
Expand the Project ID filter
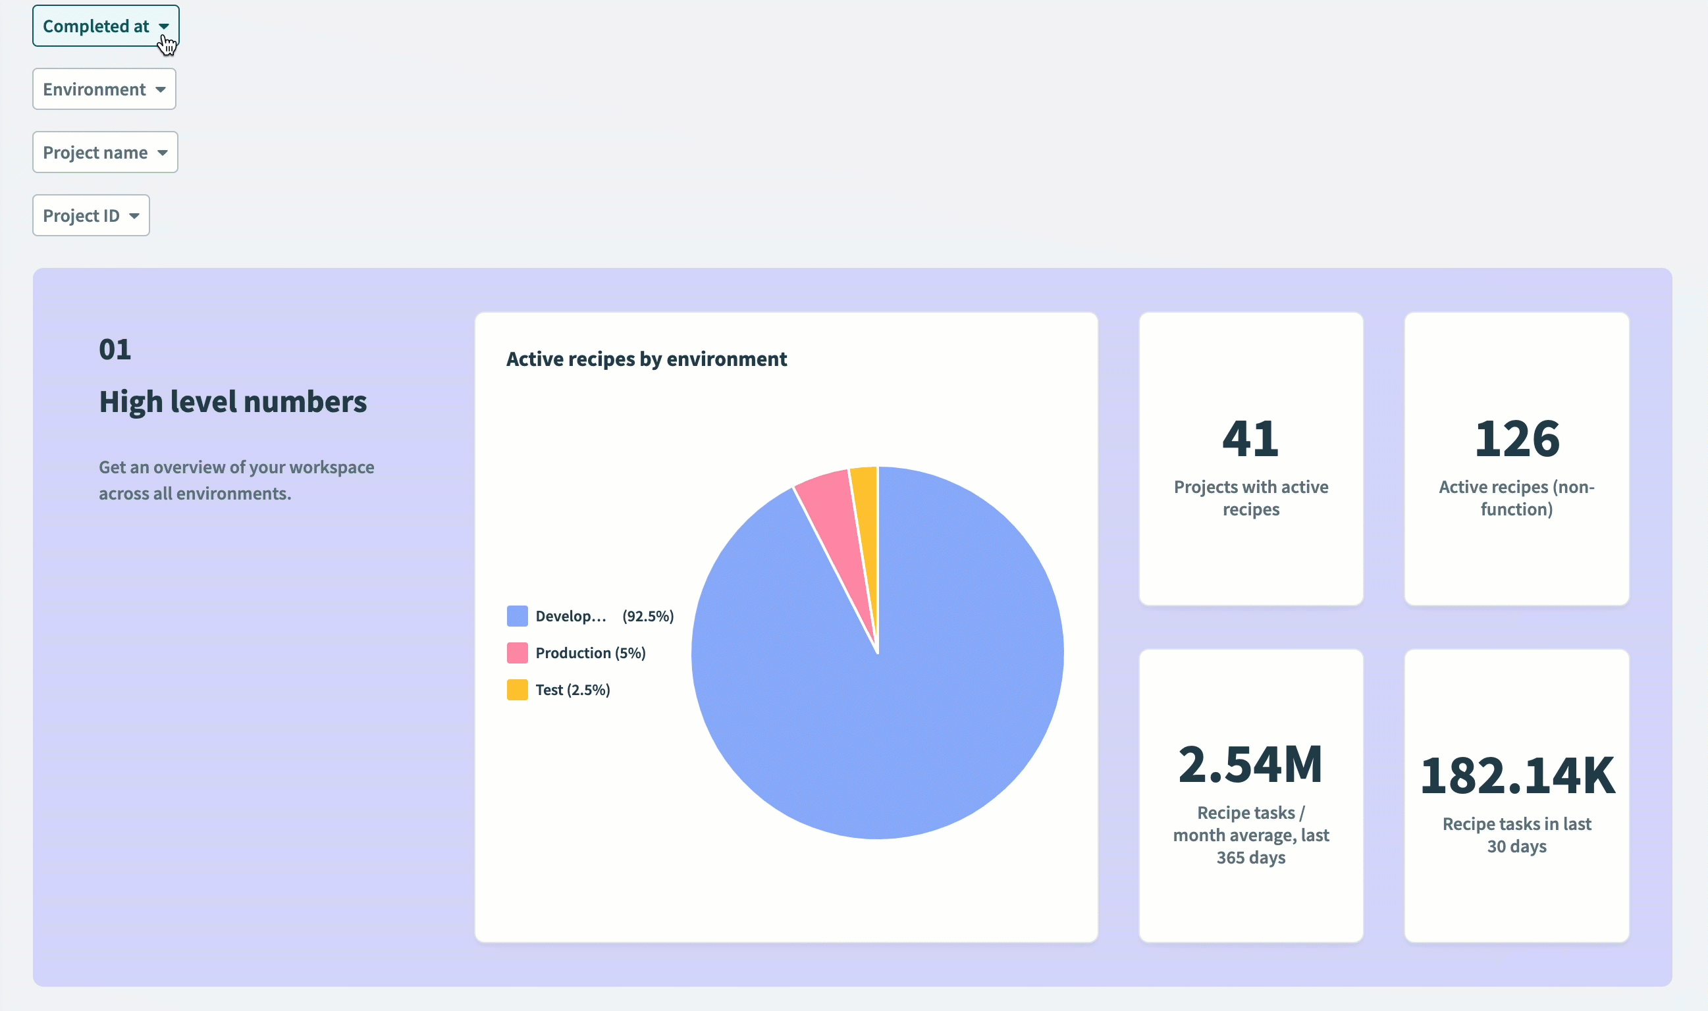91,216
